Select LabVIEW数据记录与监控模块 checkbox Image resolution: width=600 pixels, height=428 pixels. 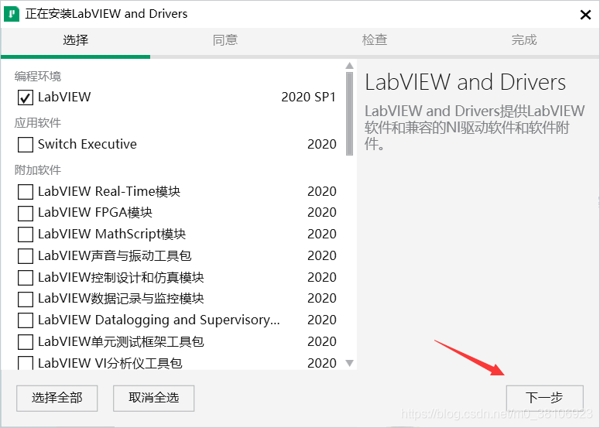[26, 299]
